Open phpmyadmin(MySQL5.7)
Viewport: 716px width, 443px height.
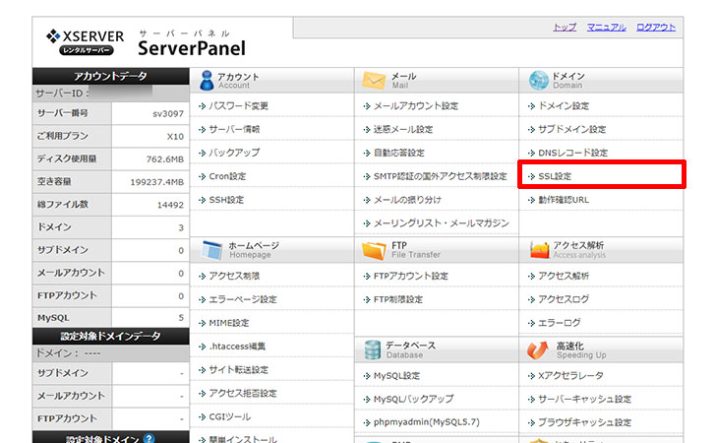pyautogui.click(x=427, y=422)
